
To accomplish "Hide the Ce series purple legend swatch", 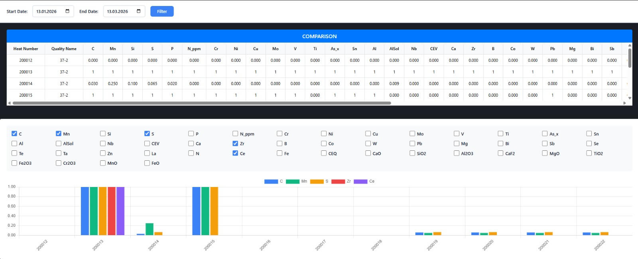I will (360, 181).
